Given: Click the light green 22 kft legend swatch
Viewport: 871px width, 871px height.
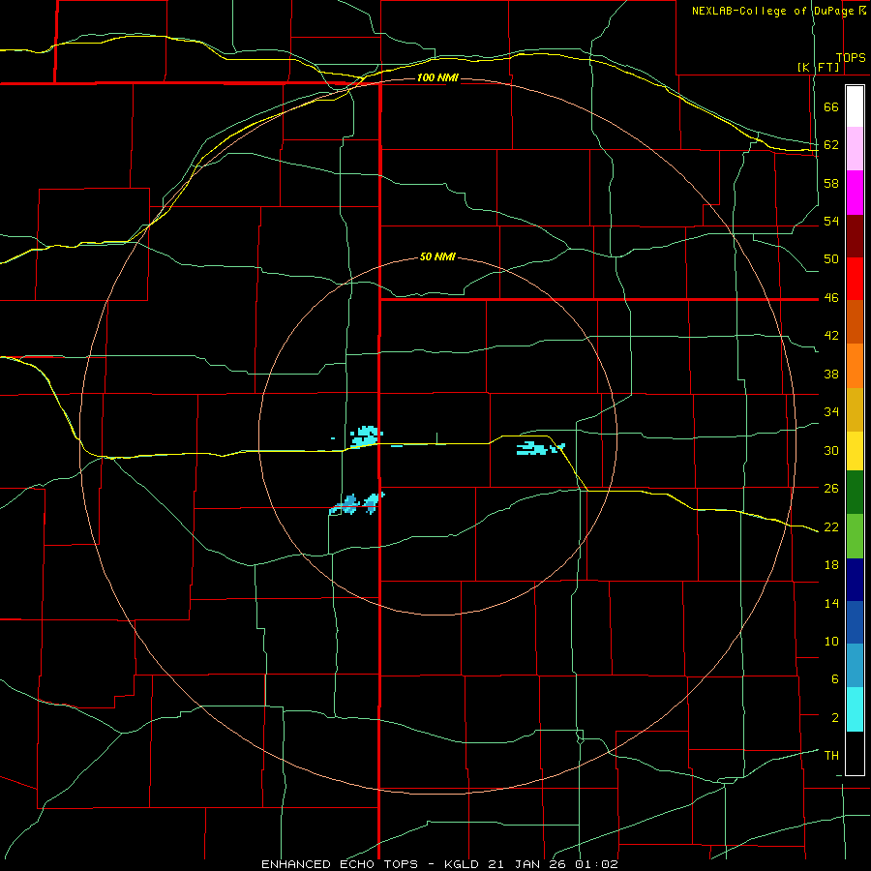Looking at the screenshot, I should [855, 536].
